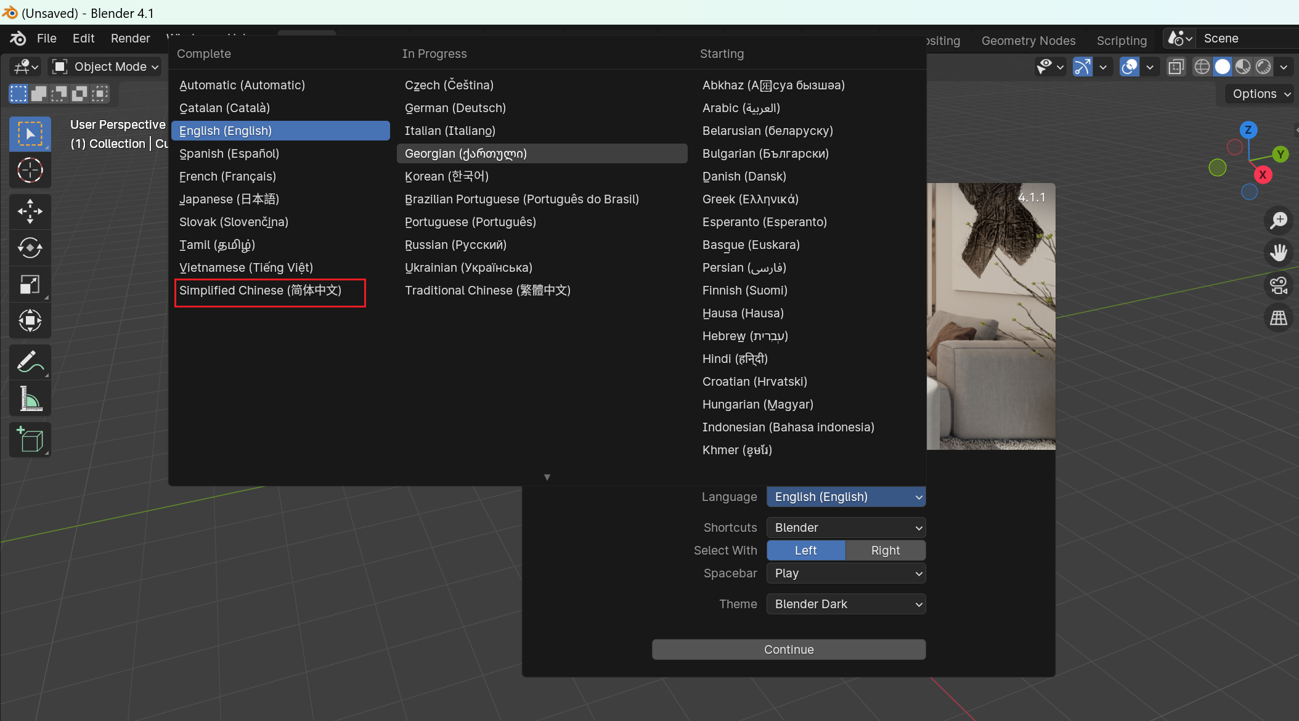The height and width of the screenshot is (721, 1299).
Task: Set Select With to Right
Action: point(885,550)
